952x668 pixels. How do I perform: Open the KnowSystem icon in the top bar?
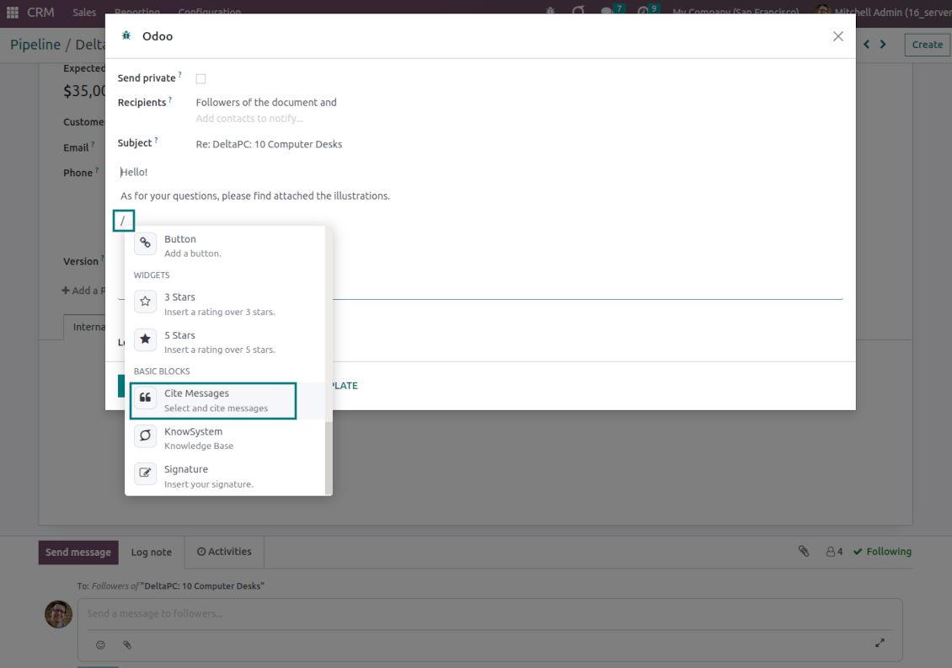[578, 10]
